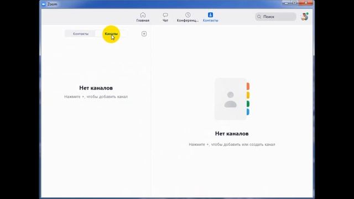Open the user profile avatar menu
This screenshot has height=199, width=354.
tap(305, 17)
